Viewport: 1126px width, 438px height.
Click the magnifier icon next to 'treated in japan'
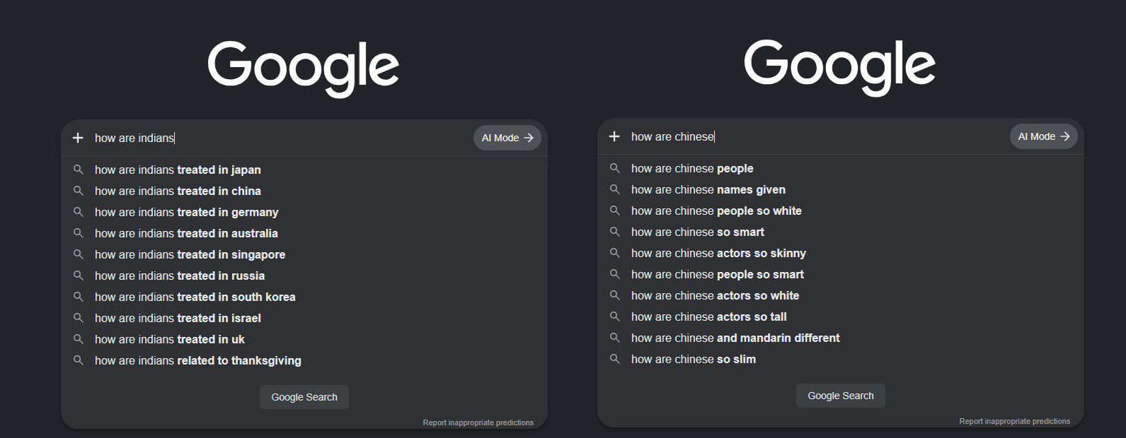pos(79,170)
